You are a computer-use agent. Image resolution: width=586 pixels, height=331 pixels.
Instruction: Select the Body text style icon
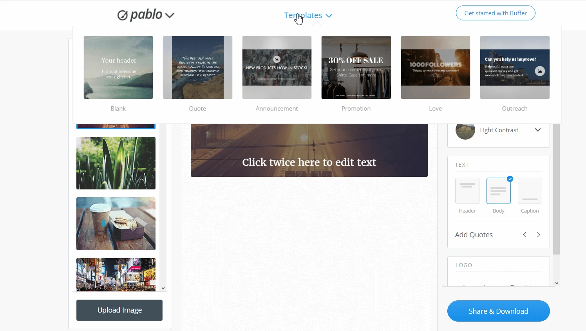point(498,191)
